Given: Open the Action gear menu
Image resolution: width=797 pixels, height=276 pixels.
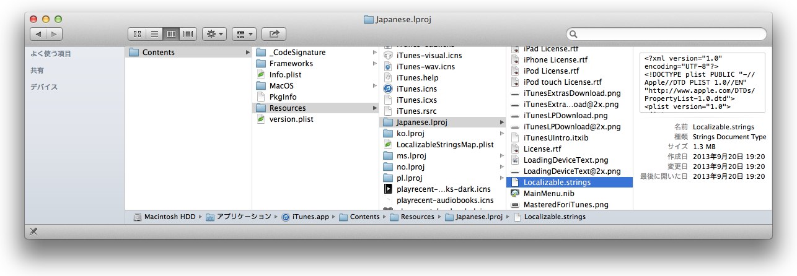Looking at the screenshot, I should [214, 34].
